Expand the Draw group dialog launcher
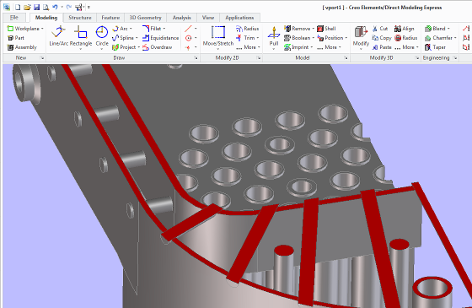Screen dimensions: 472x308 pyautogui.click(x=196, y=58)
